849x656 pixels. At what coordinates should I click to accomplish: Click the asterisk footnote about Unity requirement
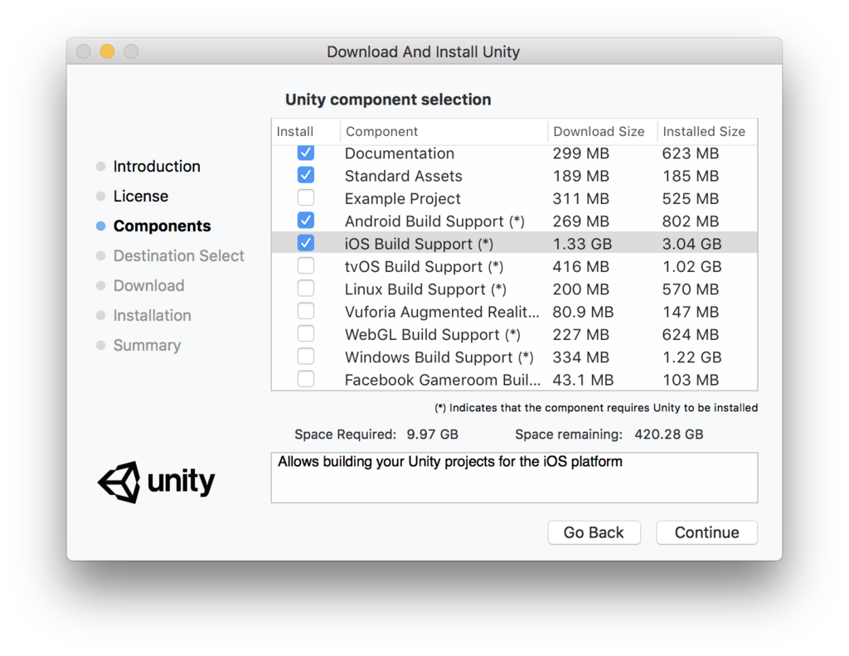[596, 408]
